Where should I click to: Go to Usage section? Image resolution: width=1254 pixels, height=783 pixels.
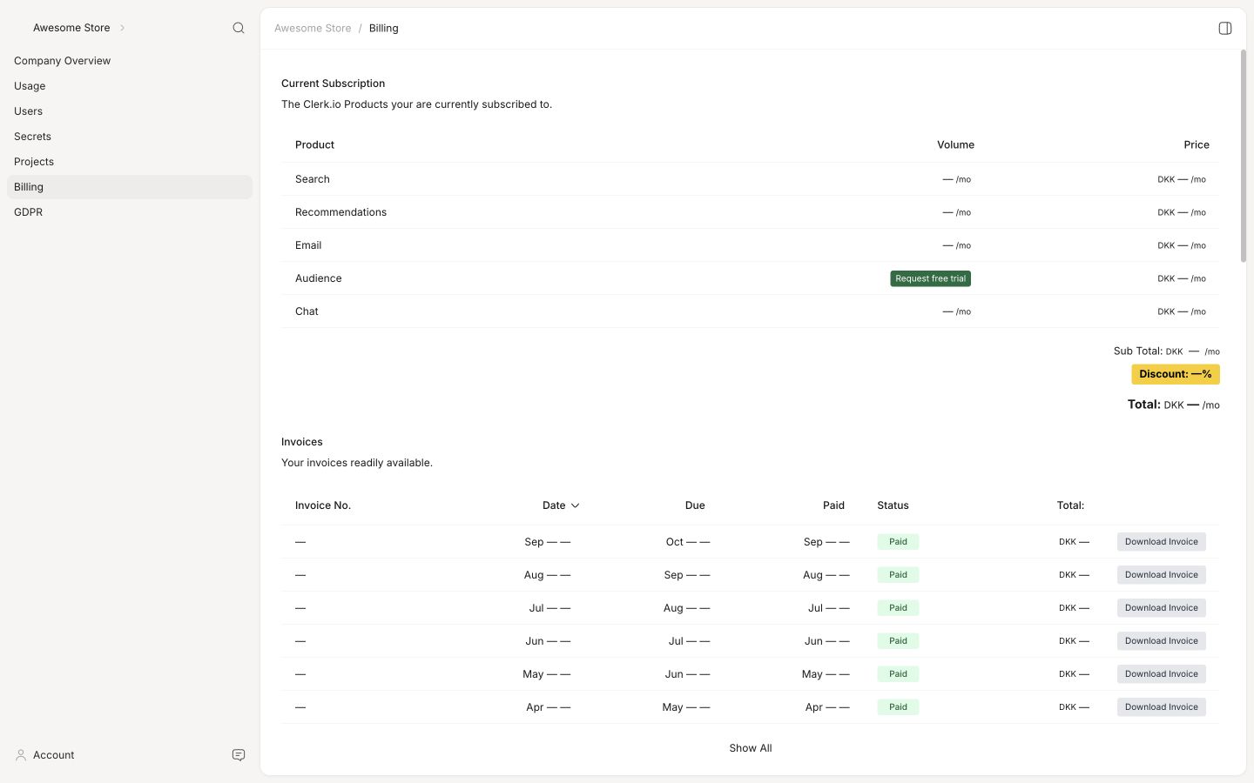coord(130,86)
